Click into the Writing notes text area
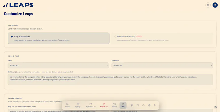This screenshot has height=112, width=220. click(110, 80)
